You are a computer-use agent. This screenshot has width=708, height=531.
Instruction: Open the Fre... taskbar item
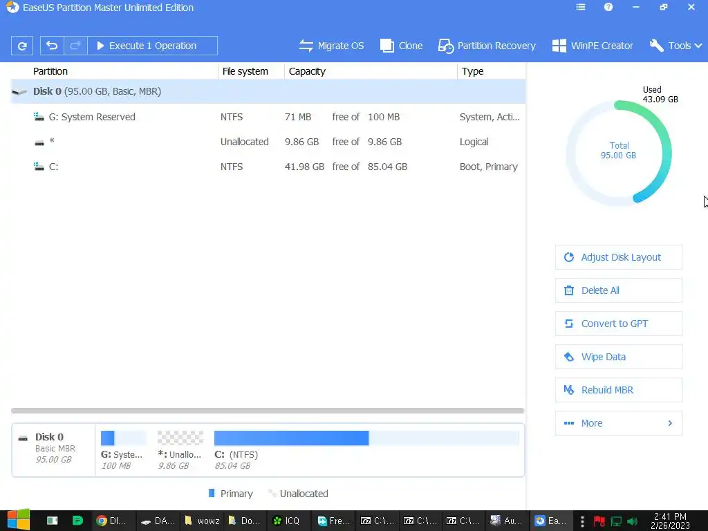pyautogui.click(x=334, y=521)
